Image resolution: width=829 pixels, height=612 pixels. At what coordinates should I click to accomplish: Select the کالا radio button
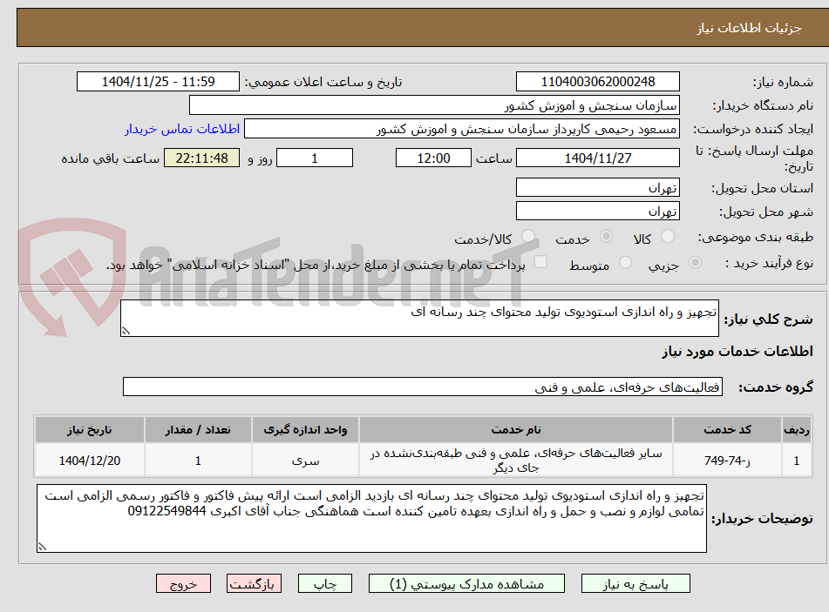pos(668,237)
